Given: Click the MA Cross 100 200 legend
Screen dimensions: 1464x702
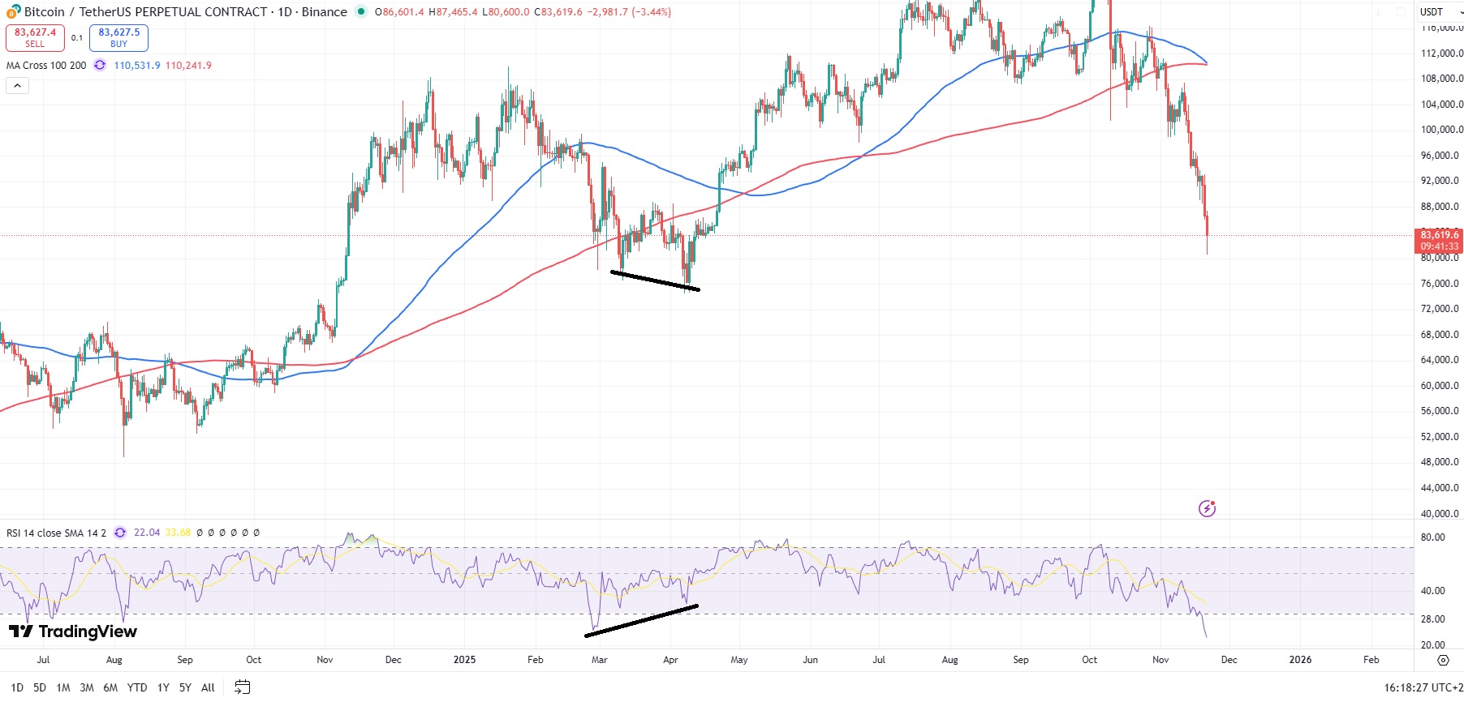Looking at the screenshot, I should click(x=46, y=66).
